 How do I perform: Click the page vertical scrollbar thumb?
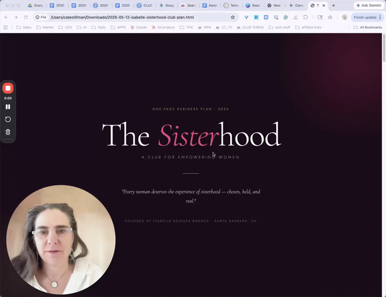(x=384, y=48)
